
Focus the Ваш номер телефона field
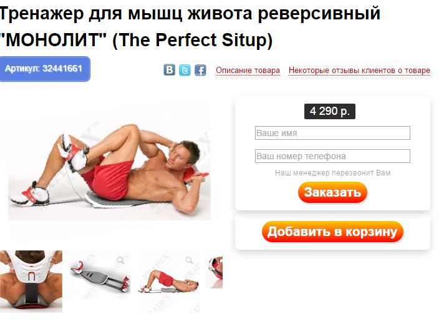click(332, 156)
